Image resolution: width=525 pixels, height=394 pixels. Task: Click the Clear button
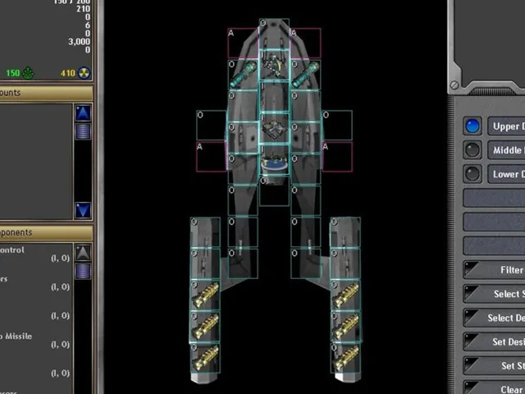point(494,387)
